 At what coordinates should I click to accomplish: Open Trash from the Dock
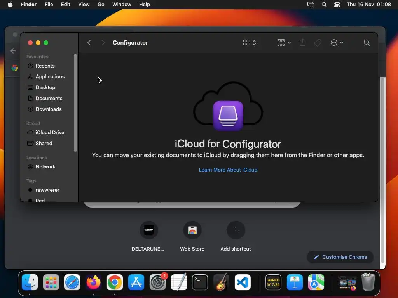click(368, 282)
